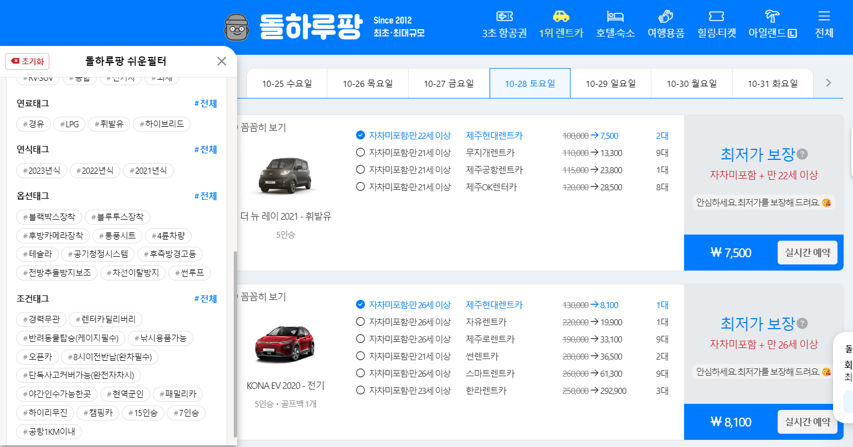Select the 제주로렌트카 radio option
The image size is (853, 447).
(x=361, y=339)
